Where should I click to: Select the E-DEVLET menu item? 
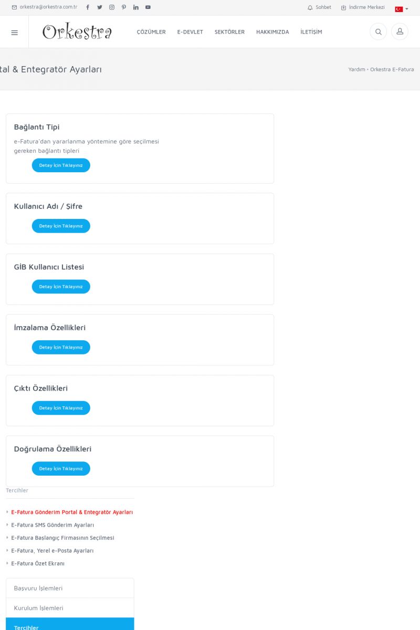pyautogui.click(x=190, y=32)
